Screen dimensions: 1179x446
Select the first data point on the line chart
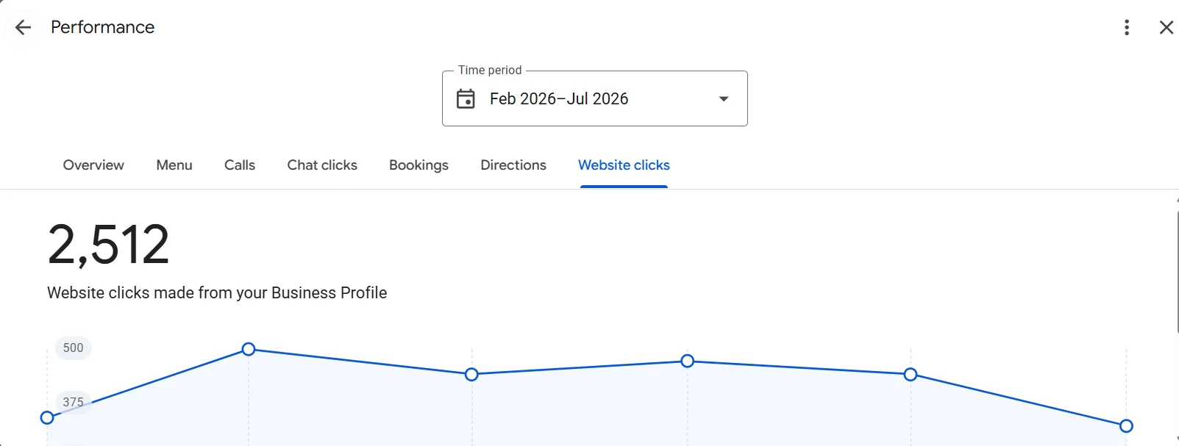(x=47, y=417)
